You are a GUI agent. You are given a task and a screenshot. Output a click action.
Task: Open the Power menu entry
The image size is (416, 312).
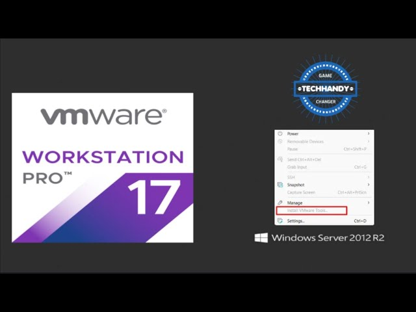tap(324, 134)
